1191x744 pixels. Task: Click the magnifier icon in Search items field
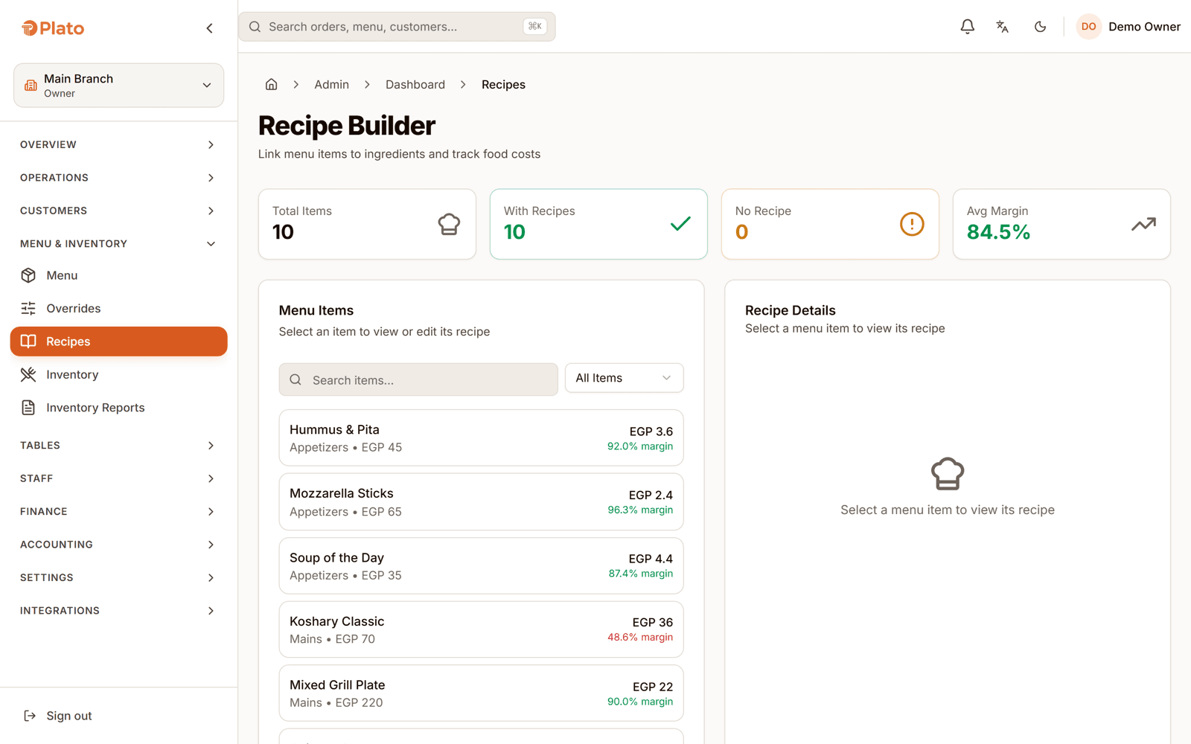[296, 379]
